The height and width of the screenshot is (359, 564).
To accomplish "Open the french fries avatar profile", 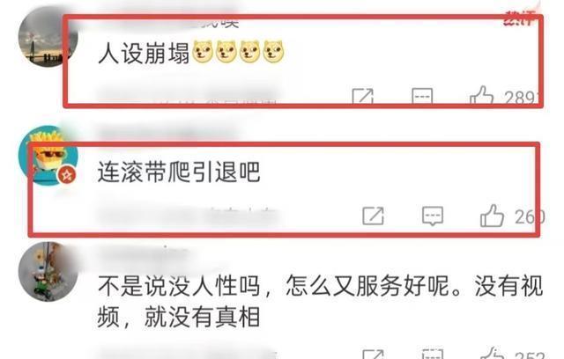I will pyautogui.click(x=48, y=155).
